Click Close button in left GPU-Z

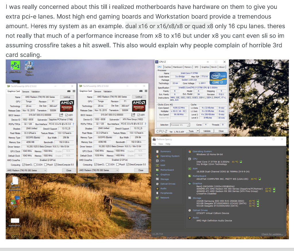tap(69, 170)
